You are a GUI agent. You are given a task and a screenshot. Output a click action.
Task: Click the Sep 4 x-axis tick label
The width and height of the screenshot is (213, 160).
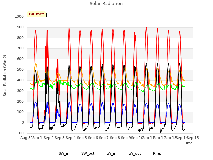point(71,138)
